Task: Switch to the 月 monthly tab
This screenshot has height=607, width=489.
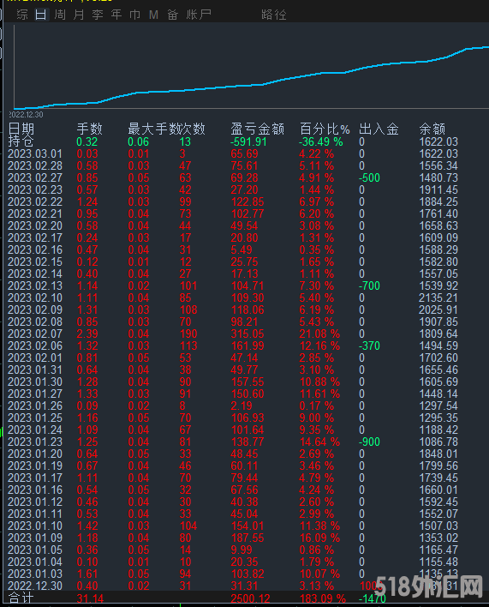Action: click(79, 15)
